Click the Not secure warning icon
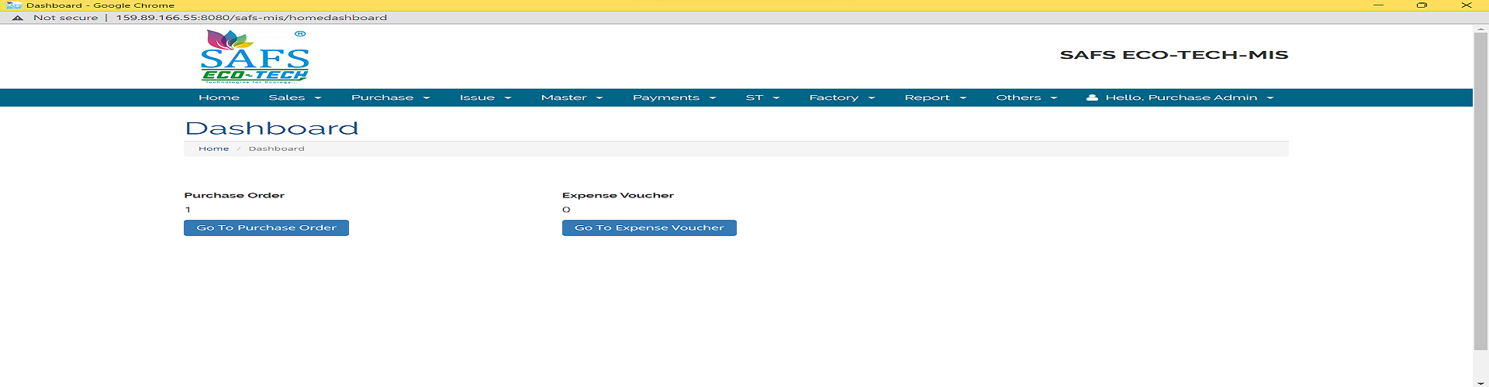The width and height of the screenshot is (1489, 387). coord(18,18)
